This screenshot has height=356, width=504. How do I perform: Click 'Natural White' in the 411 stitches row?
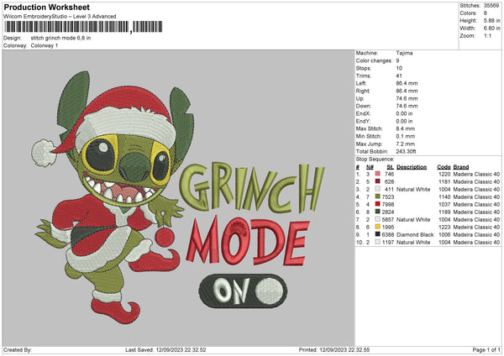tap(413, 189)
